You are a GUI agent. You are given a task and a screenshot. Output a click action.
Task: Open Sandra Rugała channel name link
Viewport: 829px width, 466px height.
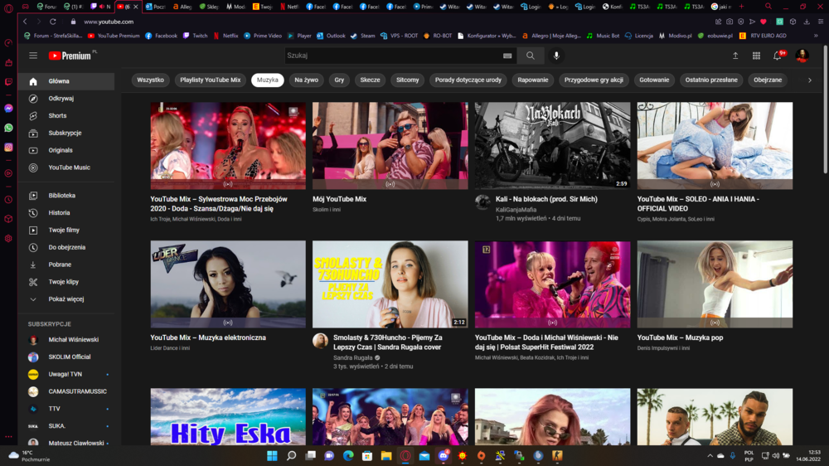tap(352, 357)
